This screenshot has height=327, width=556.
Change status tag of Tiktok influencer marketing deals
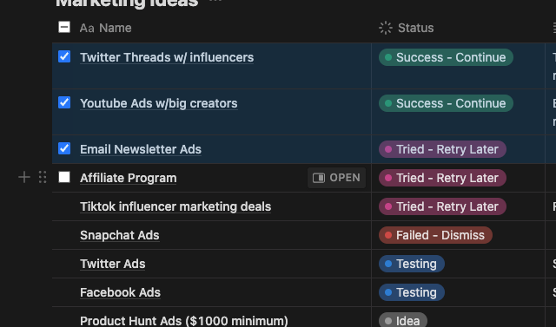(442, 206)
